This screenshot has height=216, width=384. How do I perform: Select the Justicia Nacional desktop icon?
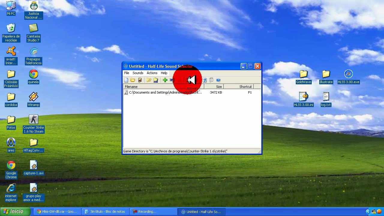point(34,10)
